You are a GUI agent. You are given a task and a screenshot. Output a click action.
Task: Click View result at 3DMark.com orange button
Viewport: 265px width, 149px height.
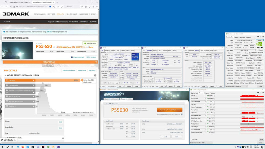tap(170, 110)
